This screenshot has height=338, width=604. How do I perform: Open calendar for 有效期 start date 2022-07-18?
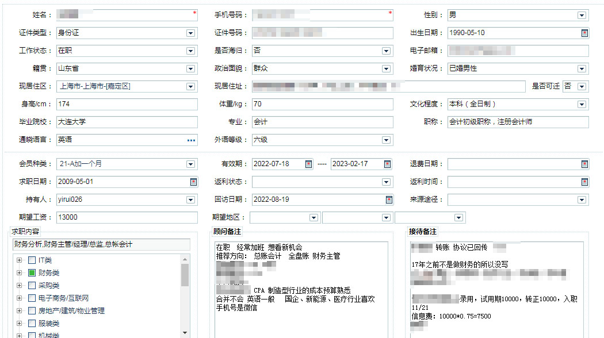(308, 164)
